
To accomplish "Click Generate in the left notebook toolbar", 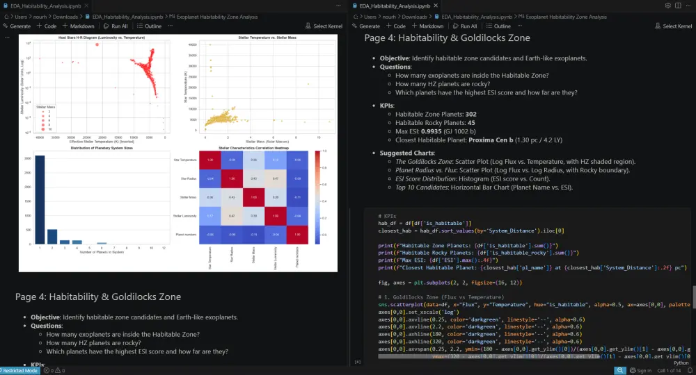I will (17, 26).
